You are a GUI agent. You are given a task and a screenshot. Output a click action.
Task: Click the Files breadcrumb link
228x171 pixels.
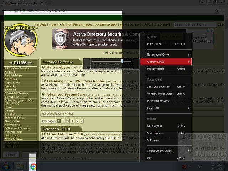71,114
